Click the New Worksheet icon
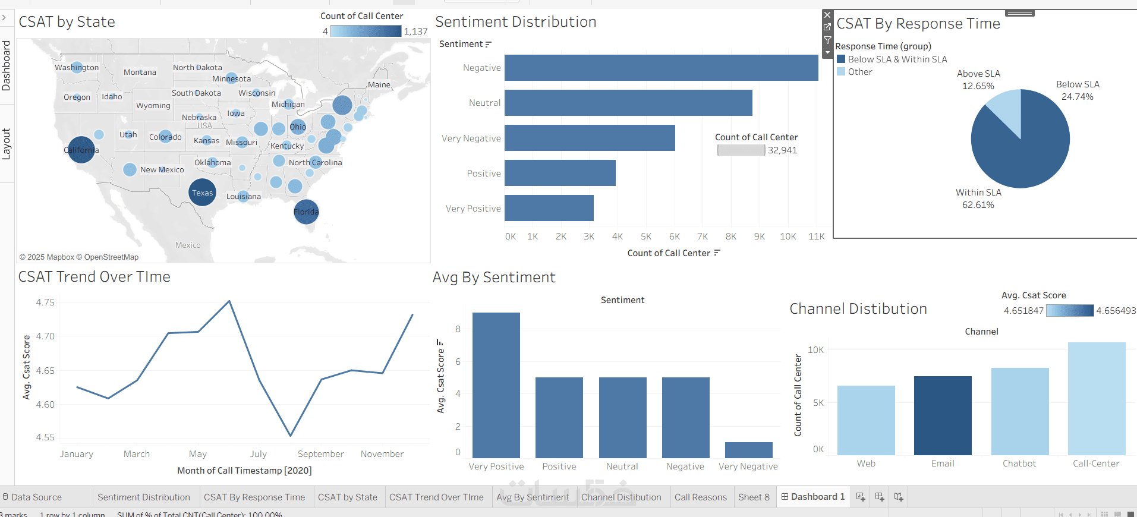 click(x=861, y=497)
